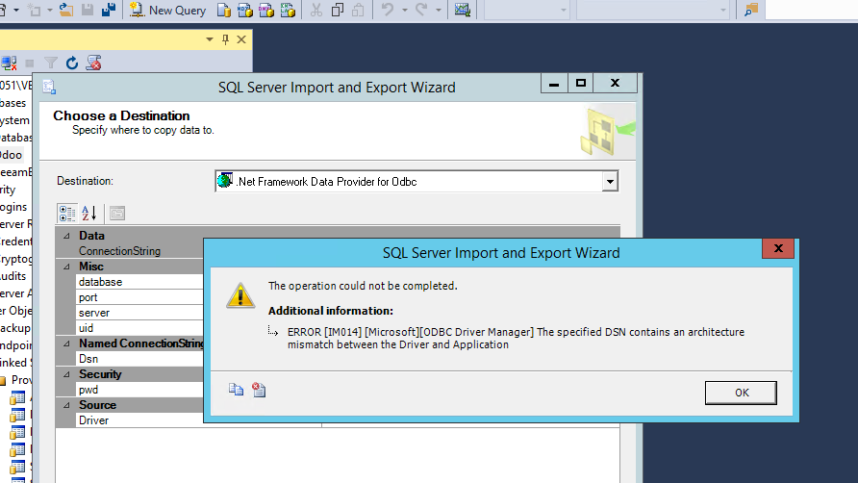Viewport: 858px width, 483px height.
Task: Collapse the Security property category
Action: [66, 374]
